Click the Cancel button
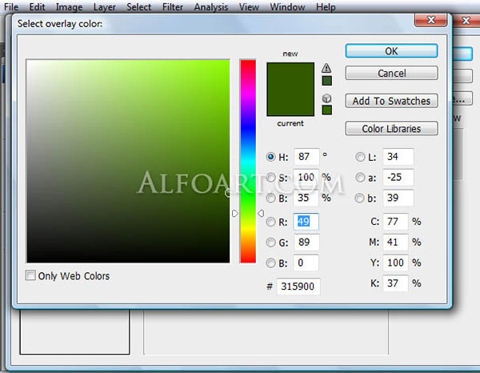480x373 pixels. (x=391, y=73)
